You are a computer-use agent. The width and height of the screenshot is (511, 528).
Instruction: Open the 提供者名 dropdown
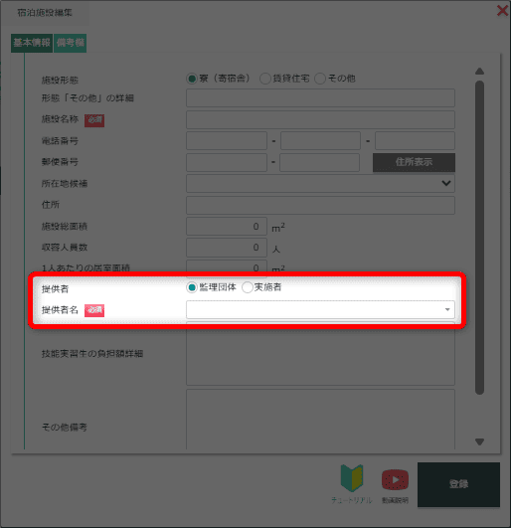(x=320, y=309)
